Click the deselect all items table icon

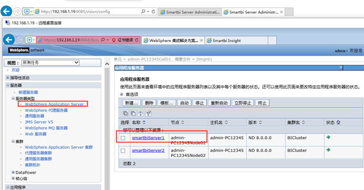(x=133, y=113)
